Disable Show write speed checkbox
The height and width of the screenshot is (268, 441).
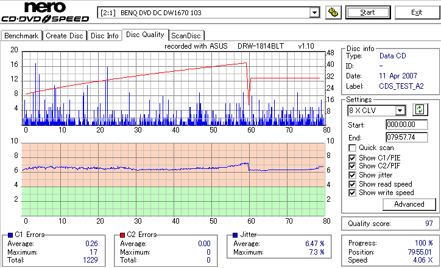tap(352, 193)
